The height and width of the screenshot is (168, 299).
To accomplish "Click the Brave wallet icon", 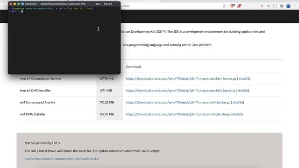I will (x=281, y=6).
